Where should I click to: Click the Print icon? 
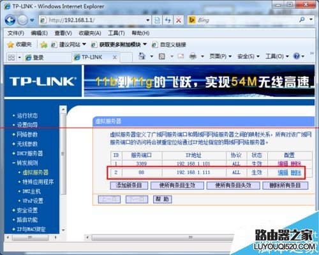tap(193, 56)
